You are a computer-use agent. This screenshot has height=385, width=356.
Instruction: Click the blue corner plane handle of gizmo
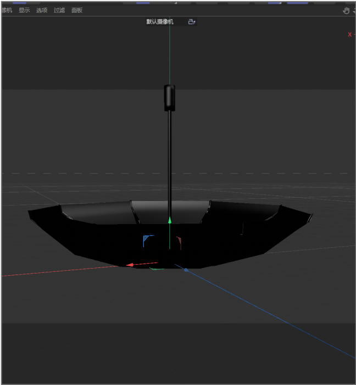pyautogui.click(x=148, y=241)
